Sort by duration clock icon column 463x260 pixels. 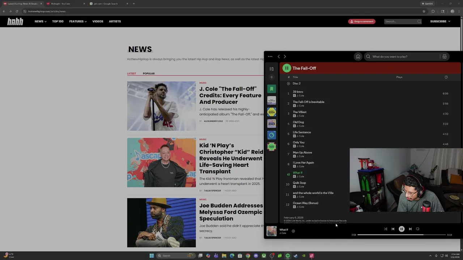coord(446,77)
